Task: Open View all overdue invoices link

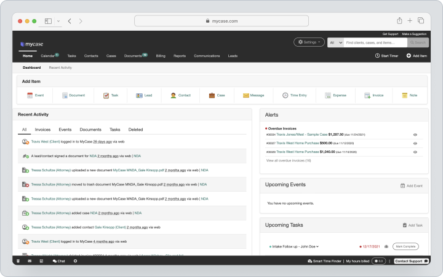Action: 289,160
